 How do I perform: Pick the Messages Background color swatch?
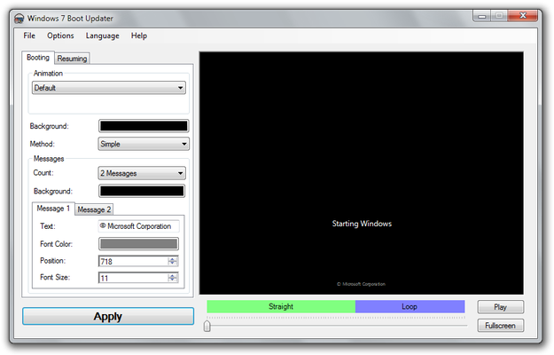click(141, 191)
